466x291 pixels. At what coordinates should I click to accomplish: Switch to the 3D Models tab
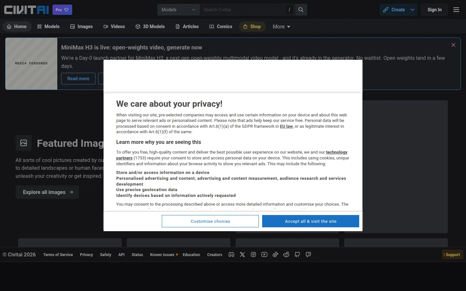point(150,27)
